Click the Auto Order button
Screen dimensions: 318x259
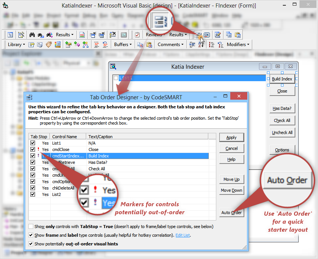(x=231, y=213)
